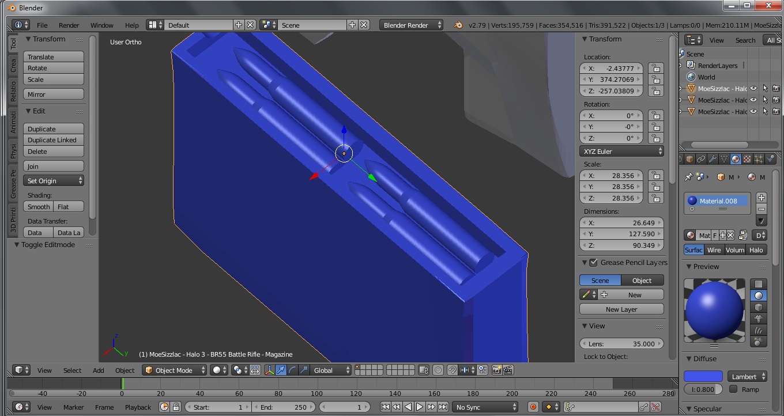Switch to the Wire material type tab
Screen dimensions: 784x416
pos(714,250)
